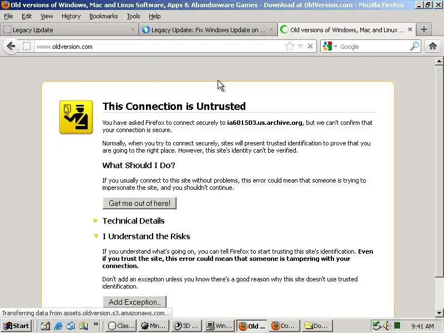
Task: Click the Google search input box
Action: 374,47
